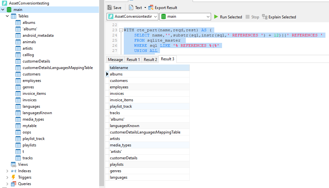The image size is (329, 188).
Task: Click the Export Result icon
Action: click(151, 7)
